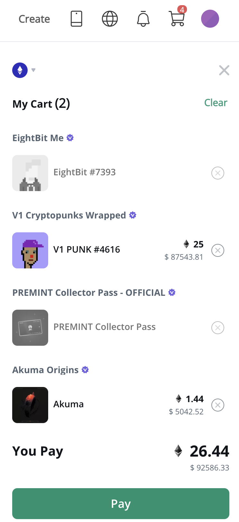Open the purple profile avatar
The image size is (239, 522).
click(210, 19)
